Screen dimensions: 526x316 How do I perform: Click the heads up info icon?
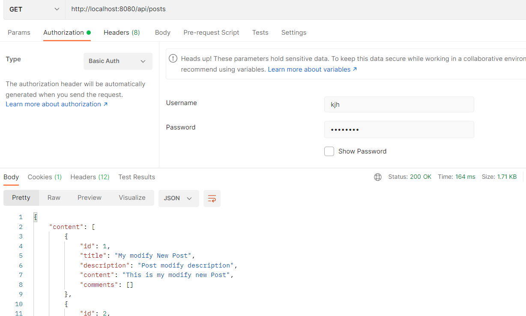click(173, 58)
